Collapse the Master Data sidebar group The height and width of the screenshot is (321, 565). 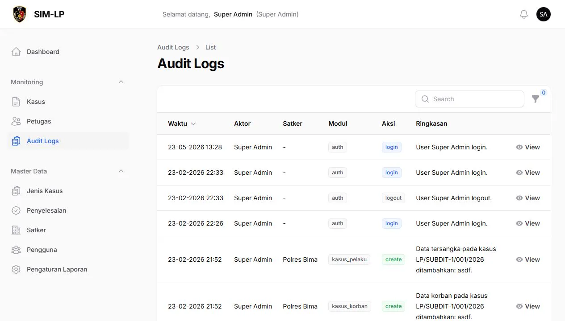coord(121,171)
